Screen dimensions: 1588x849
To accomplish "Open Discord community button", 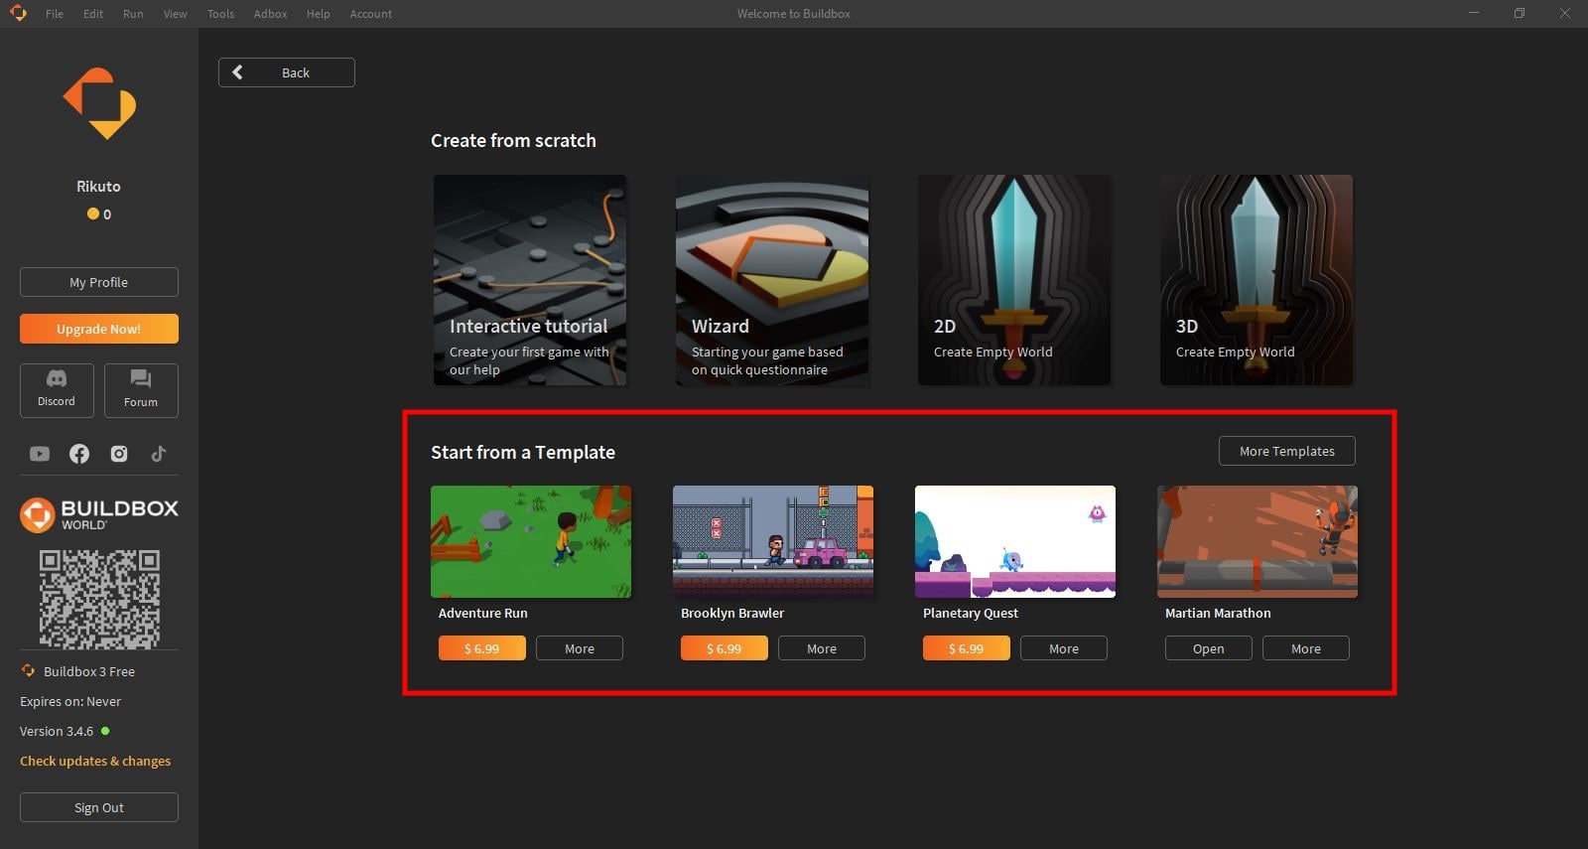I will [x=57, y=389].
